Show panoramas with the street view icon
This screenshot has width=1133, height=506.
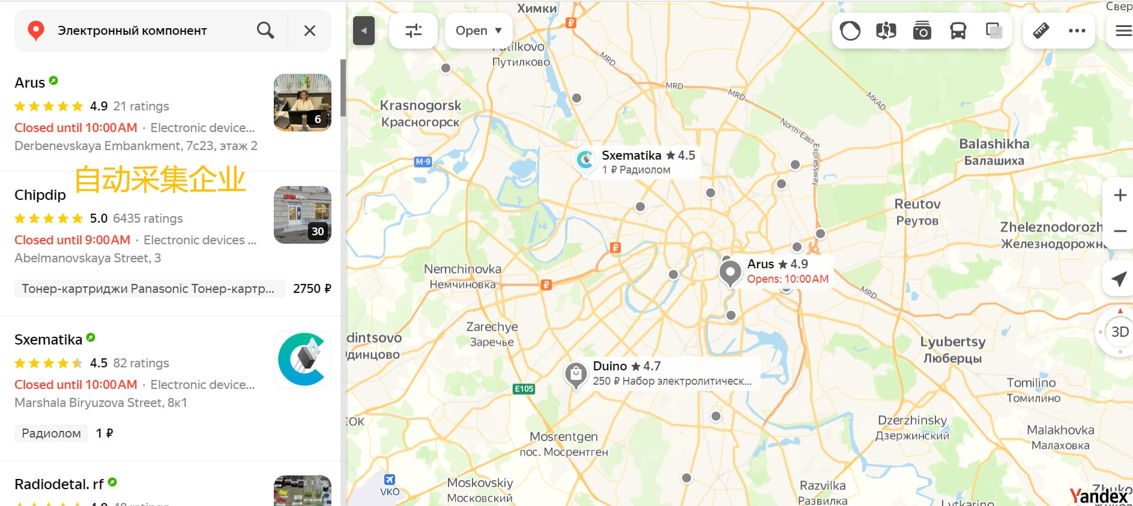coord(886,31)
